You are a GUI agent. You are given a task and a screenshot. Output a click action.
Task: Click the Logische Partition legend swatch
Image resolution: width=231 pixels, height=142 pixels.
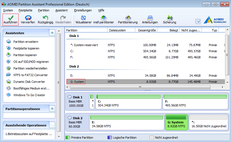point(110,138)
